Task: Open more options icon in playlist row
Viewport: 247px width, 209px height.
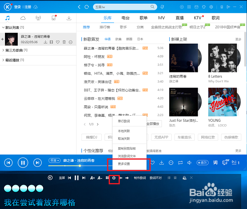Action: coord(70,42)
